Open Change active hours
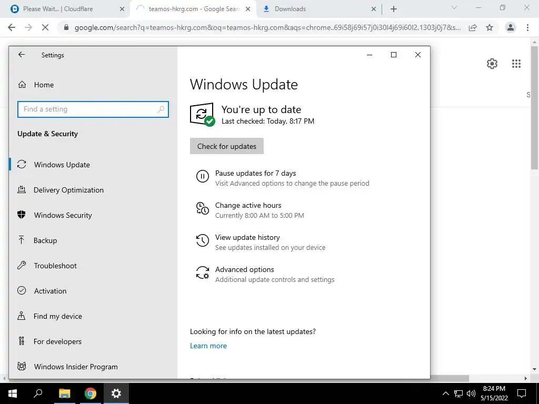The image size is (539, 404). coord(248,205)
